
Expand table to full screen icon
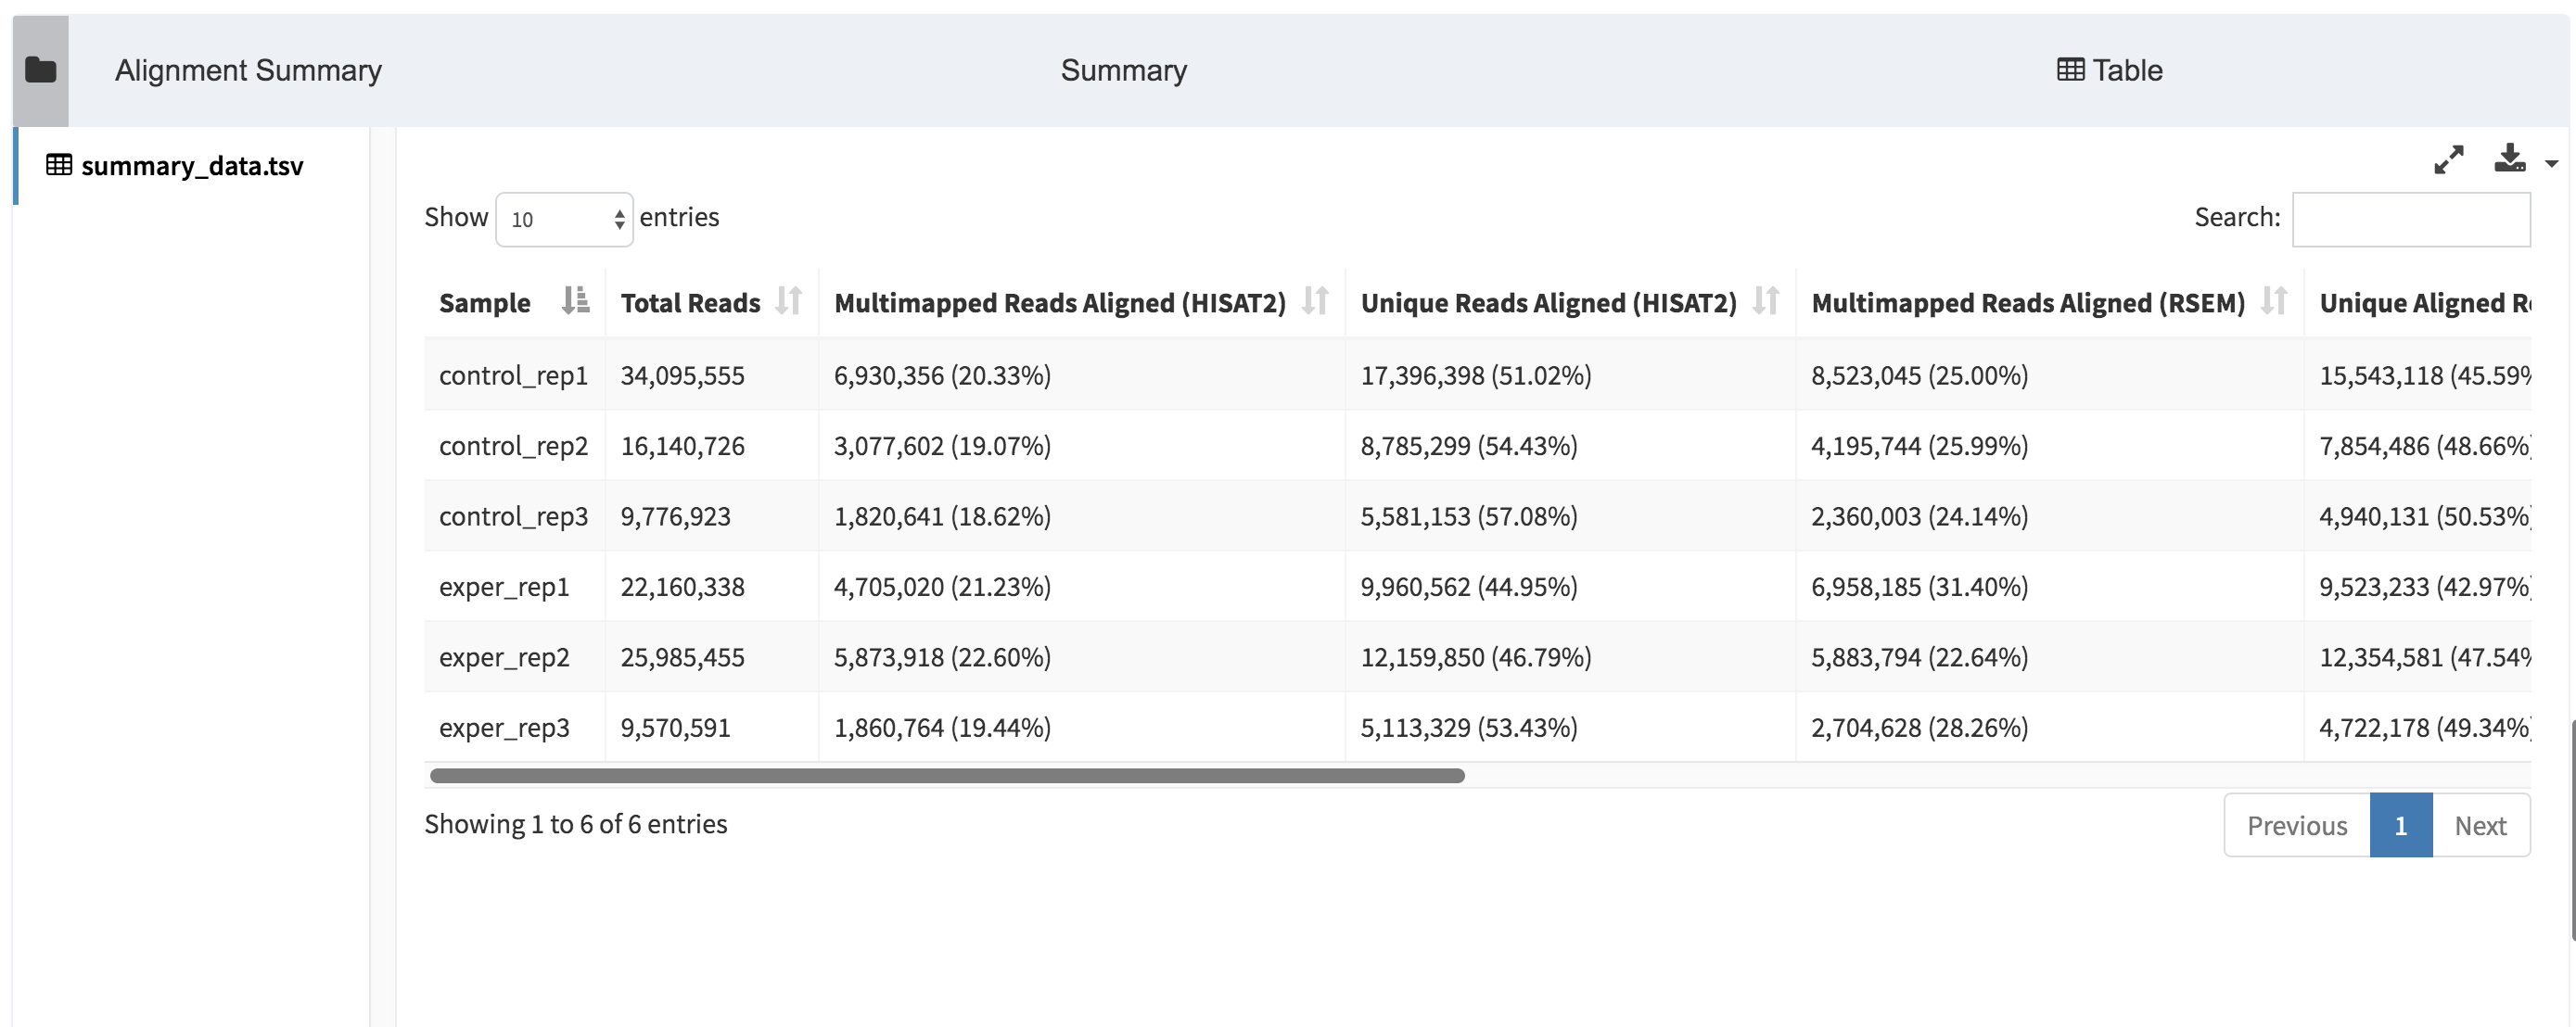click(2448, 159)
